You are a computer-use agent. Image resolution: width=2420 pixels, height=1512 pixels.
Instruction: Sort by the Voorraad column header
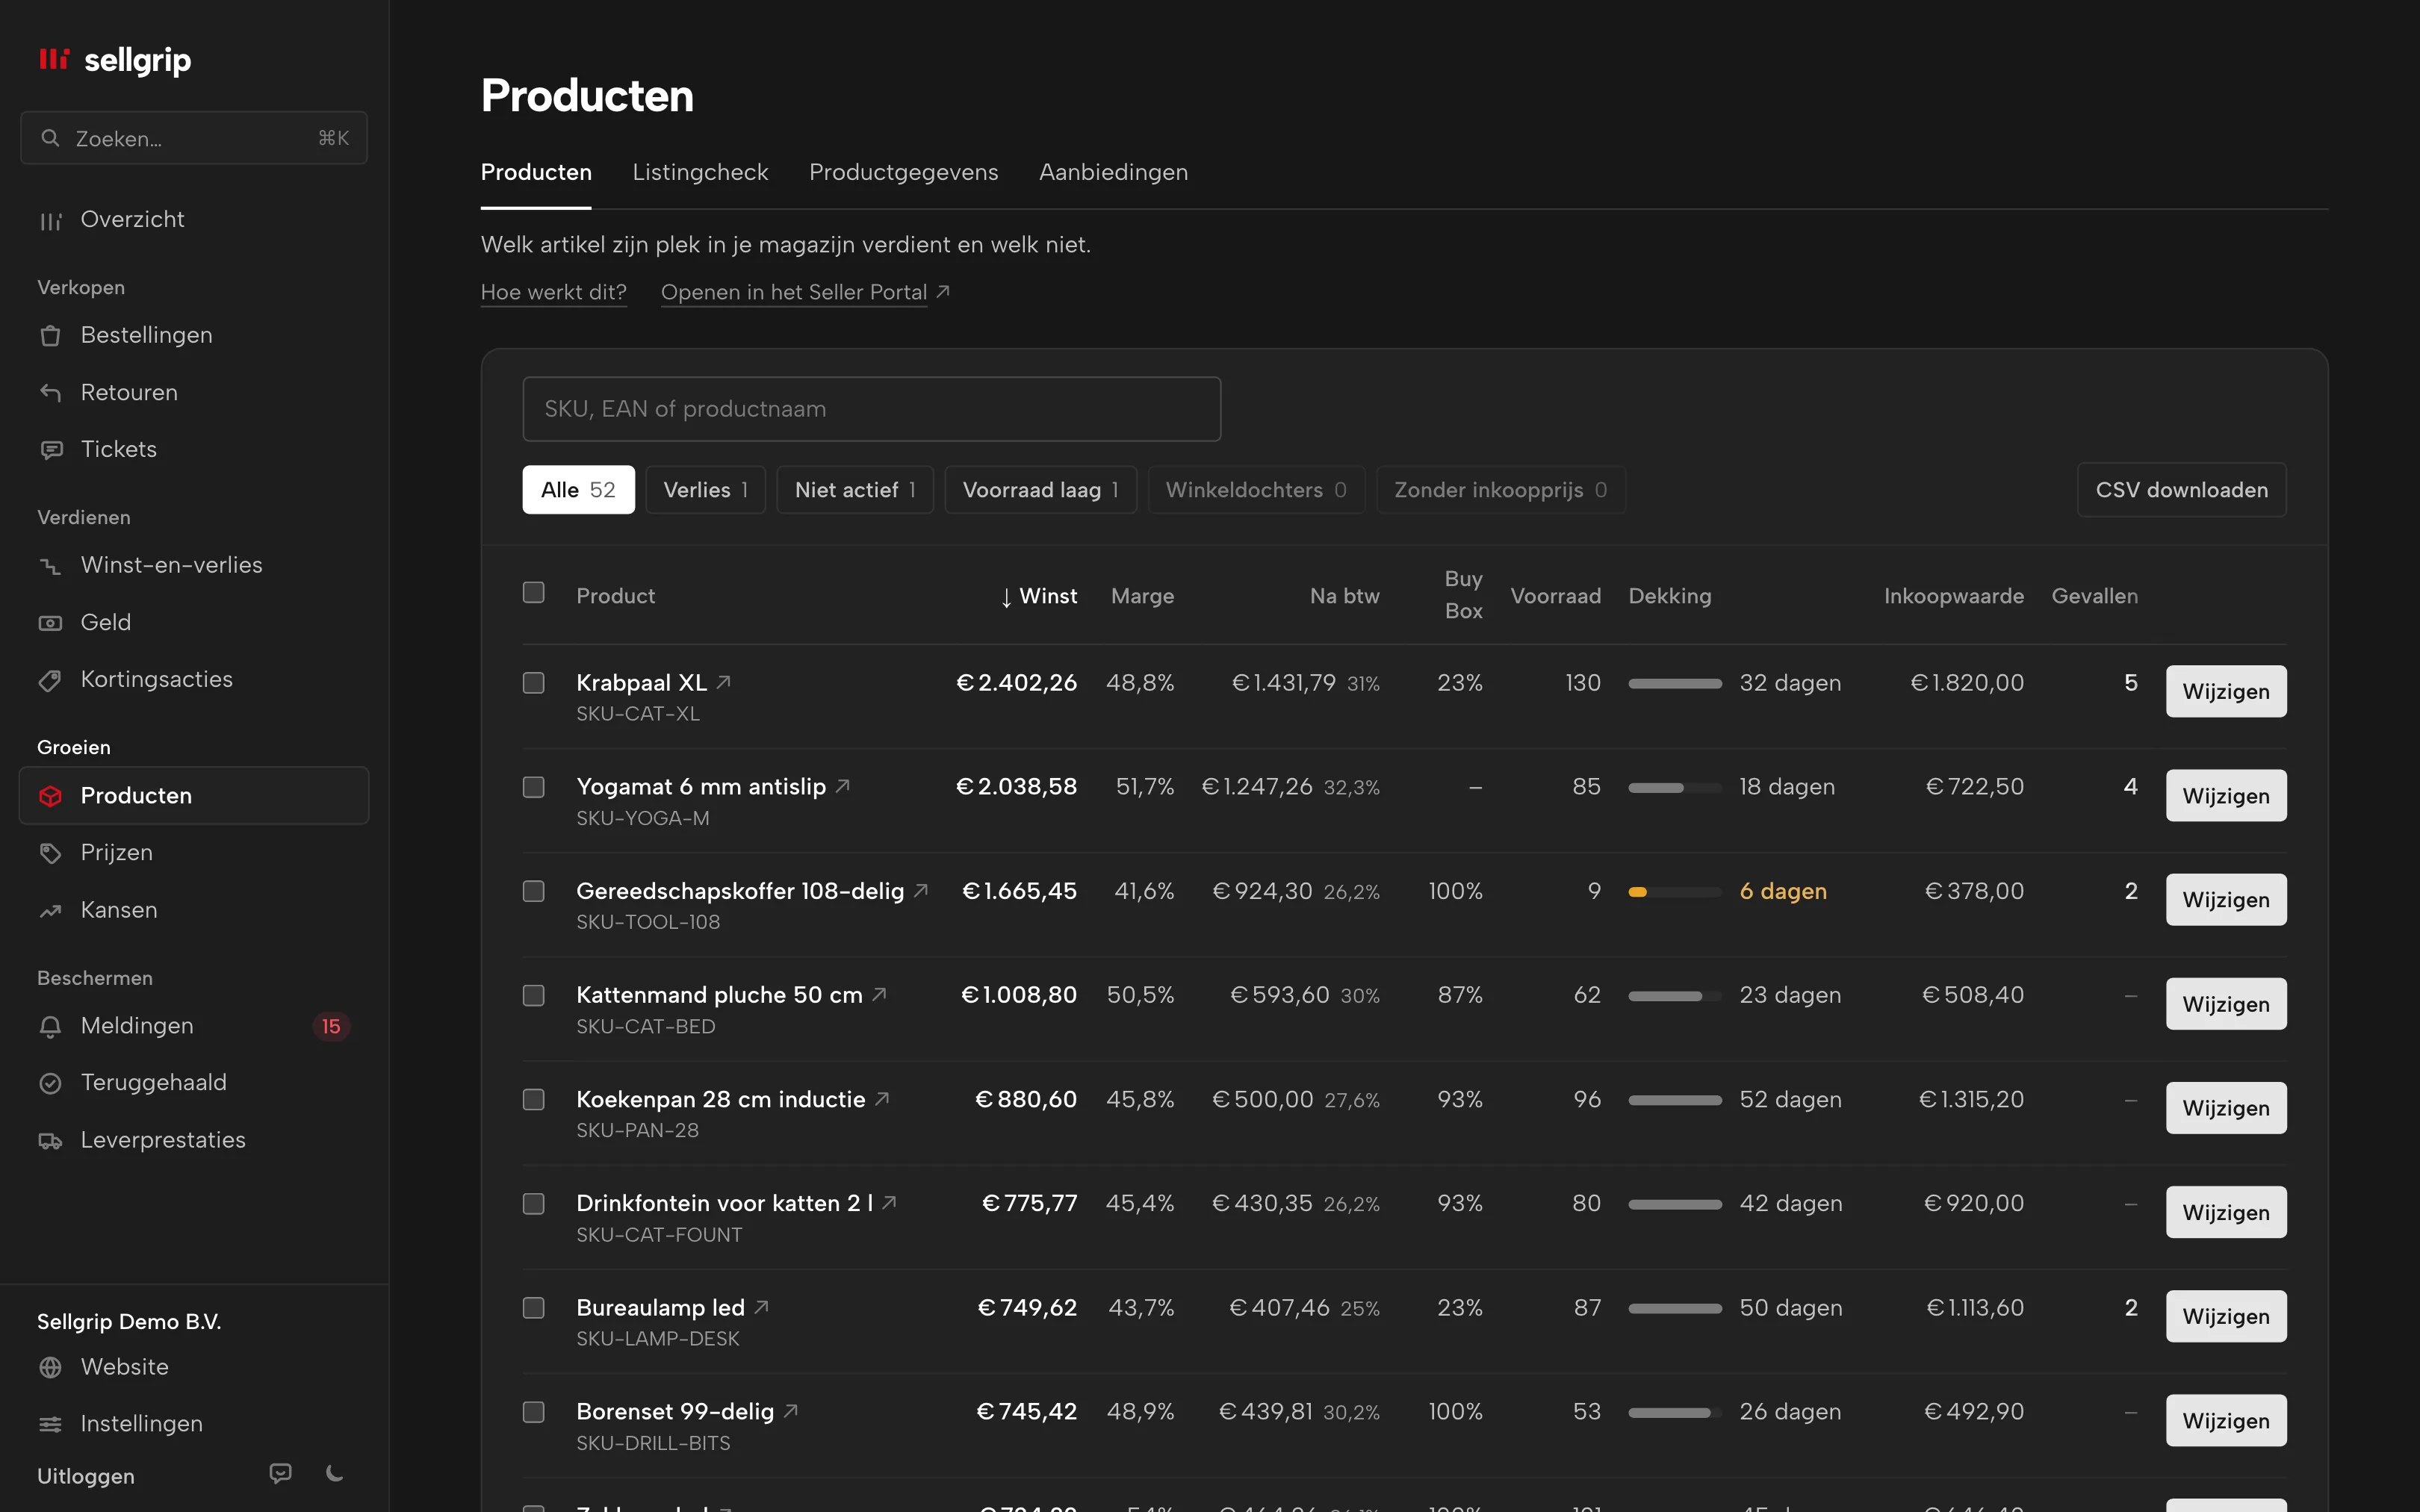(1555, 596)
